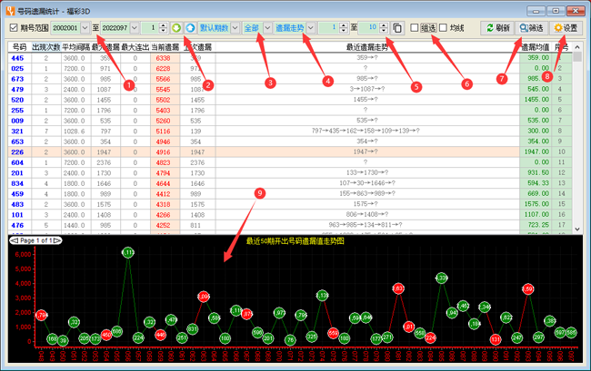The width and height of the screenshot is (591, 371).
Task: Sort by the 当前遗漏 column header
Action: (165, 47)
